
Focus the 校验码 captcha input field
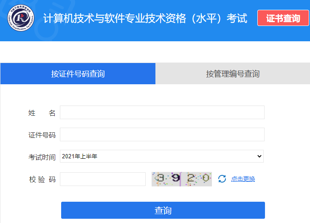103,179
